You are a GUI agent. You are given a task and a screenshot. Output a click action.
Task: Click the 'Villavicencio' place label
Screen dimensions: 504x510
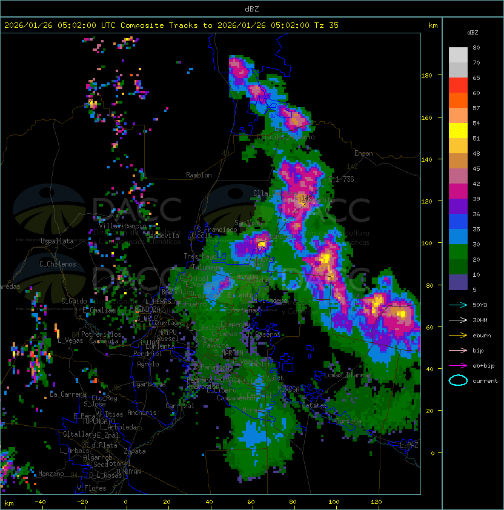[122, 226]
